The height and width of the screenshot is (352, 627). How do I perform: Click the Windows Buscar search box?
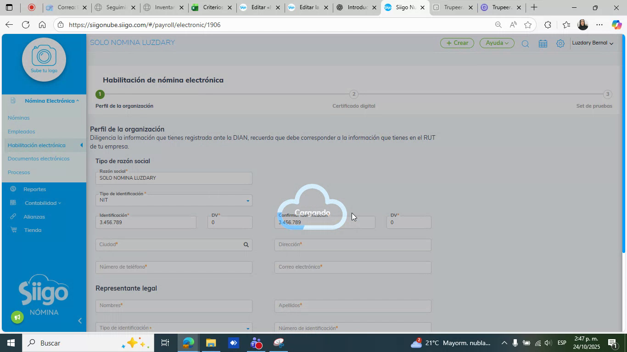(x=88, y=343)
